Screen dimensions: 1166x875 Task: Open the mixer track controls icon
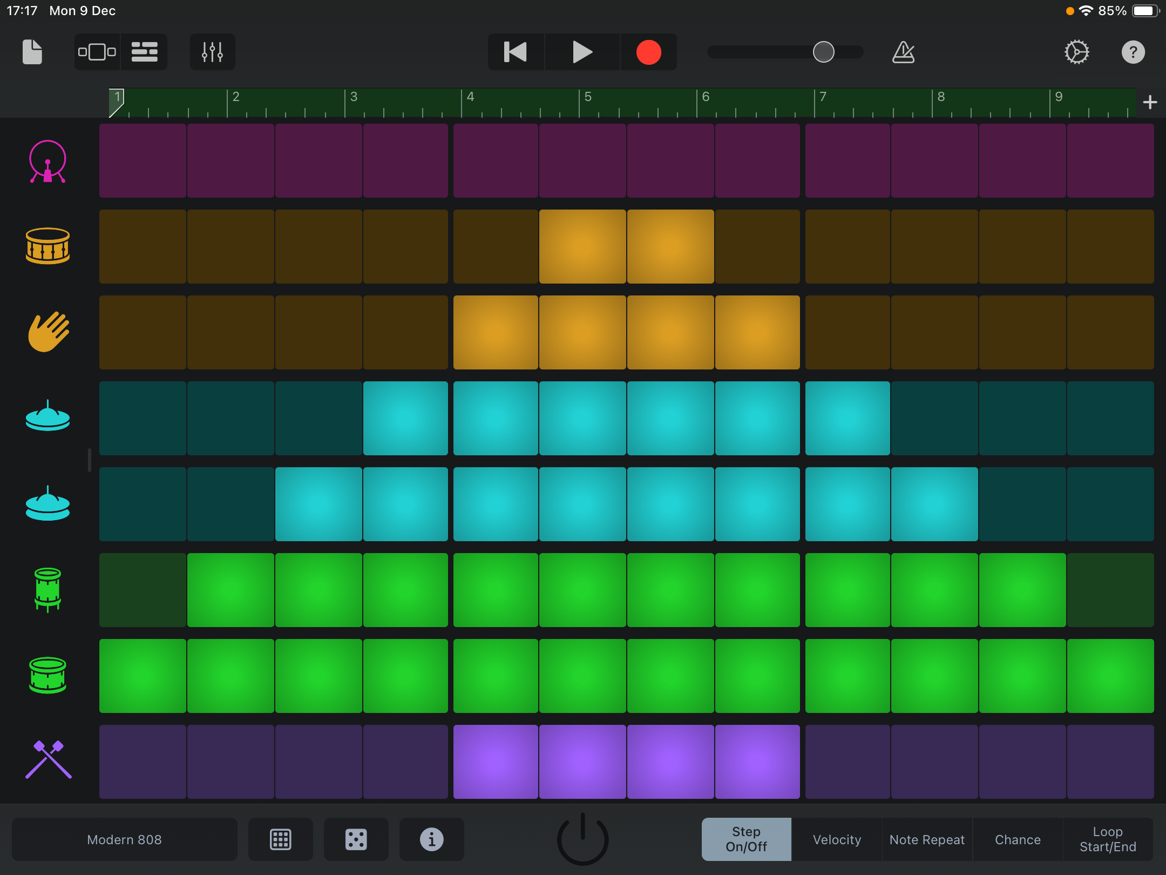[x=212, y=52]
